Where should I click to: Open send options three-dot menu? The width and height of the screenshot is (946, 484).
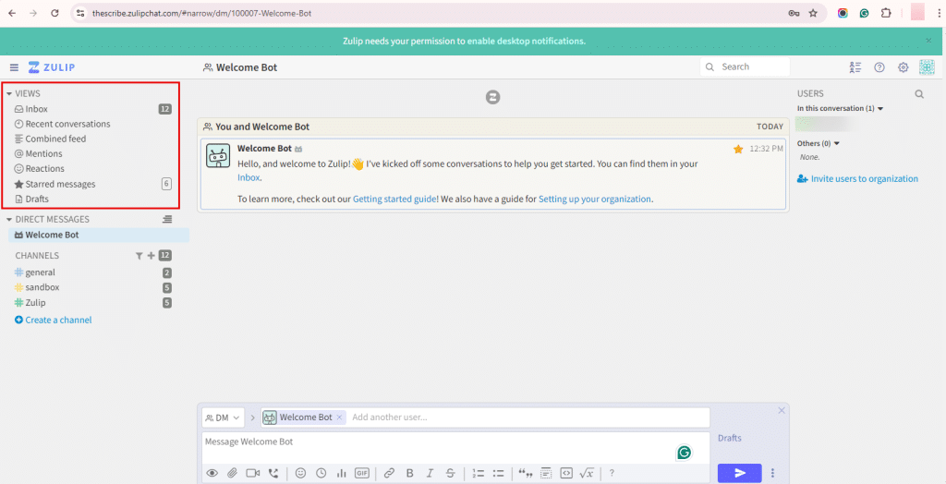point(772,473)
